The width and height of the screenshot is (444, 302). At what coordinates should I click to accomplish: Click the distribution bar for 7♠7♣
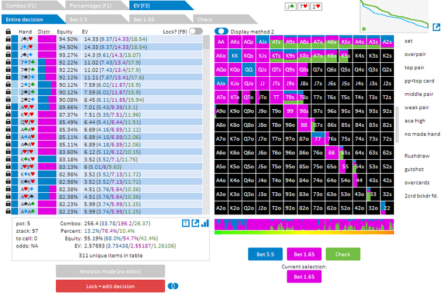(x=47, y=69)
